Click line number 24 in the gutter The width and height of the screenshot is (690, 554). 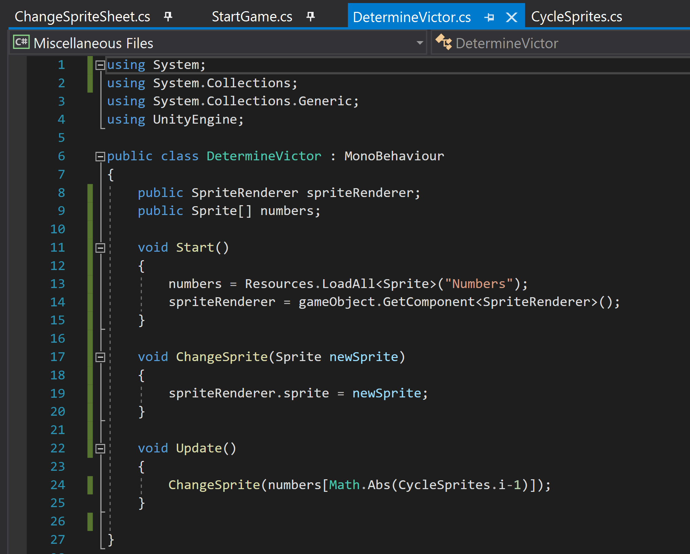click(x=58, y=485)
